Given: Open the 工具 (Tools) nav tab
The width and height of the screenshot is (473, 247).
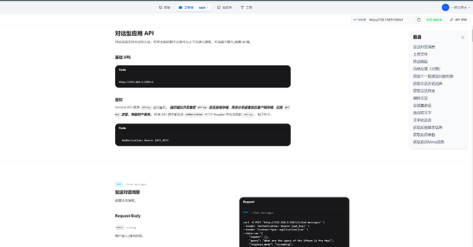Looking at the screenshot, I should (x=246, y=8).
